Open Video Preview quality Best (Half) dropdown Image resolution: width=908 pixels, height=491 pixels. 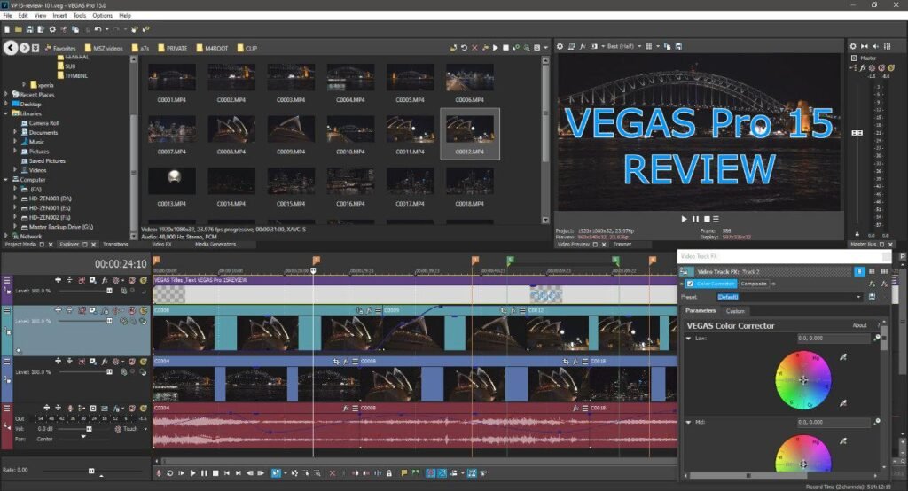pos(623,46)
